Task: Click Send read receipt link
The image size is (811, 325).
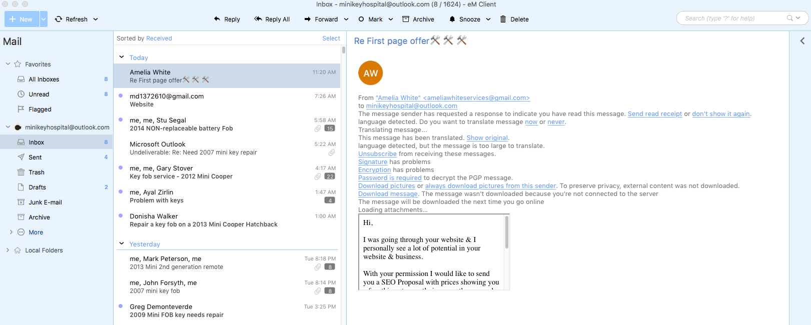Action: 655,114
